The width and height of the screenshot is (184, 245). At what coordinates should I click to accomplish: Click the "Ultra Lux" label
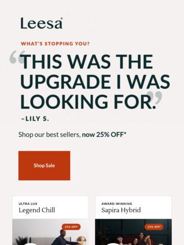pos(28,204)
